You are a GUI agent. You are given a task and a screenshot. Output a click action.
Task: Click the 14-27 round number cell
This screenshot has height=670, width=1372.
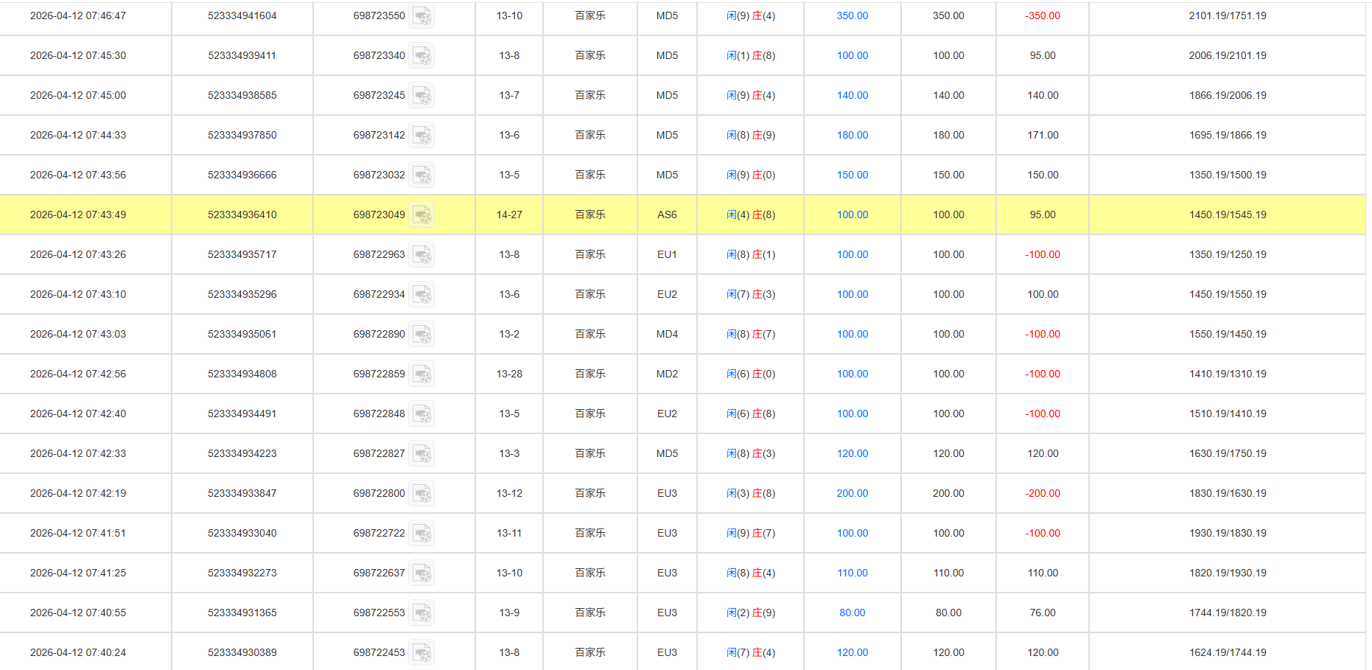click(x=509, y=214)
